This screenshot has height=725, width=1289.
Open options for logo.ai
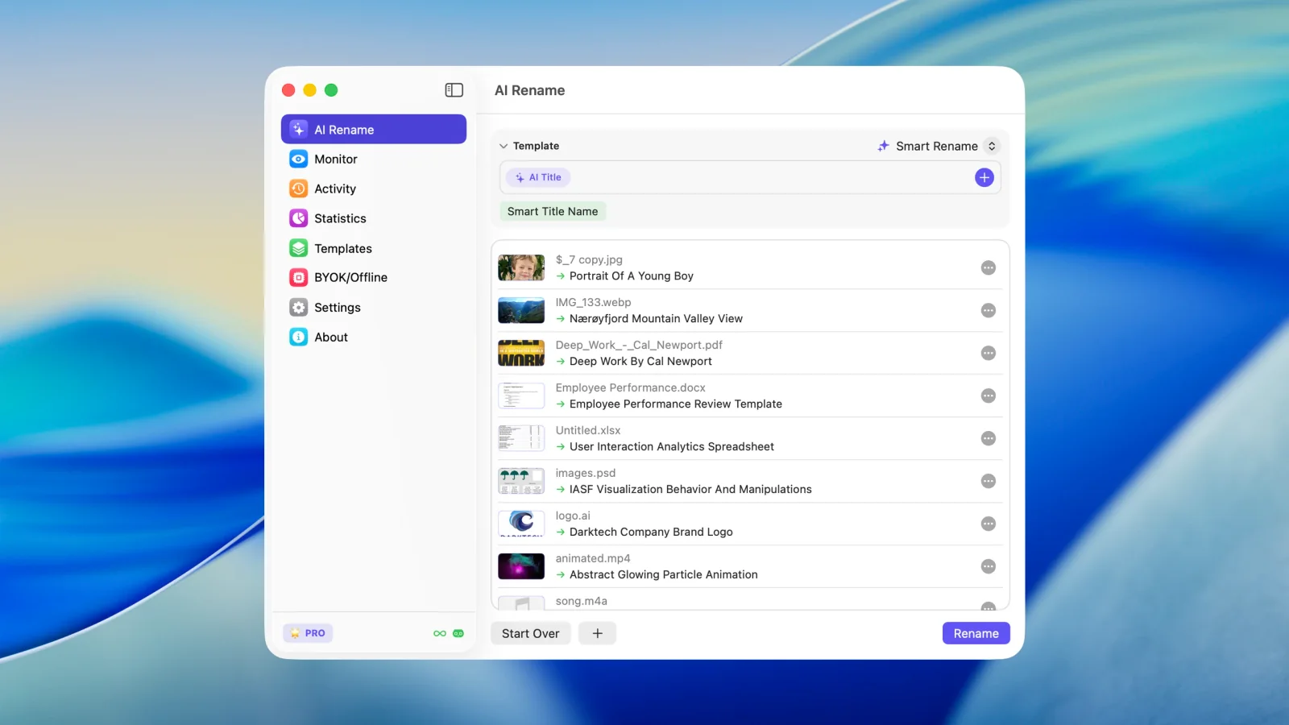pyautogui.click(x=989, y=524)
